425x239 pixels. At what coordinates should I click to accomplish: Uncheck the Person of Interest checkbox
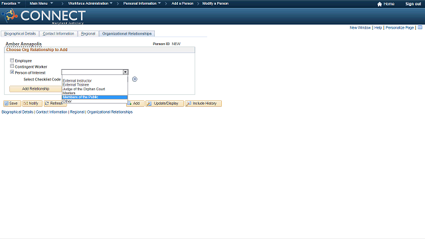tap(12, 72)
